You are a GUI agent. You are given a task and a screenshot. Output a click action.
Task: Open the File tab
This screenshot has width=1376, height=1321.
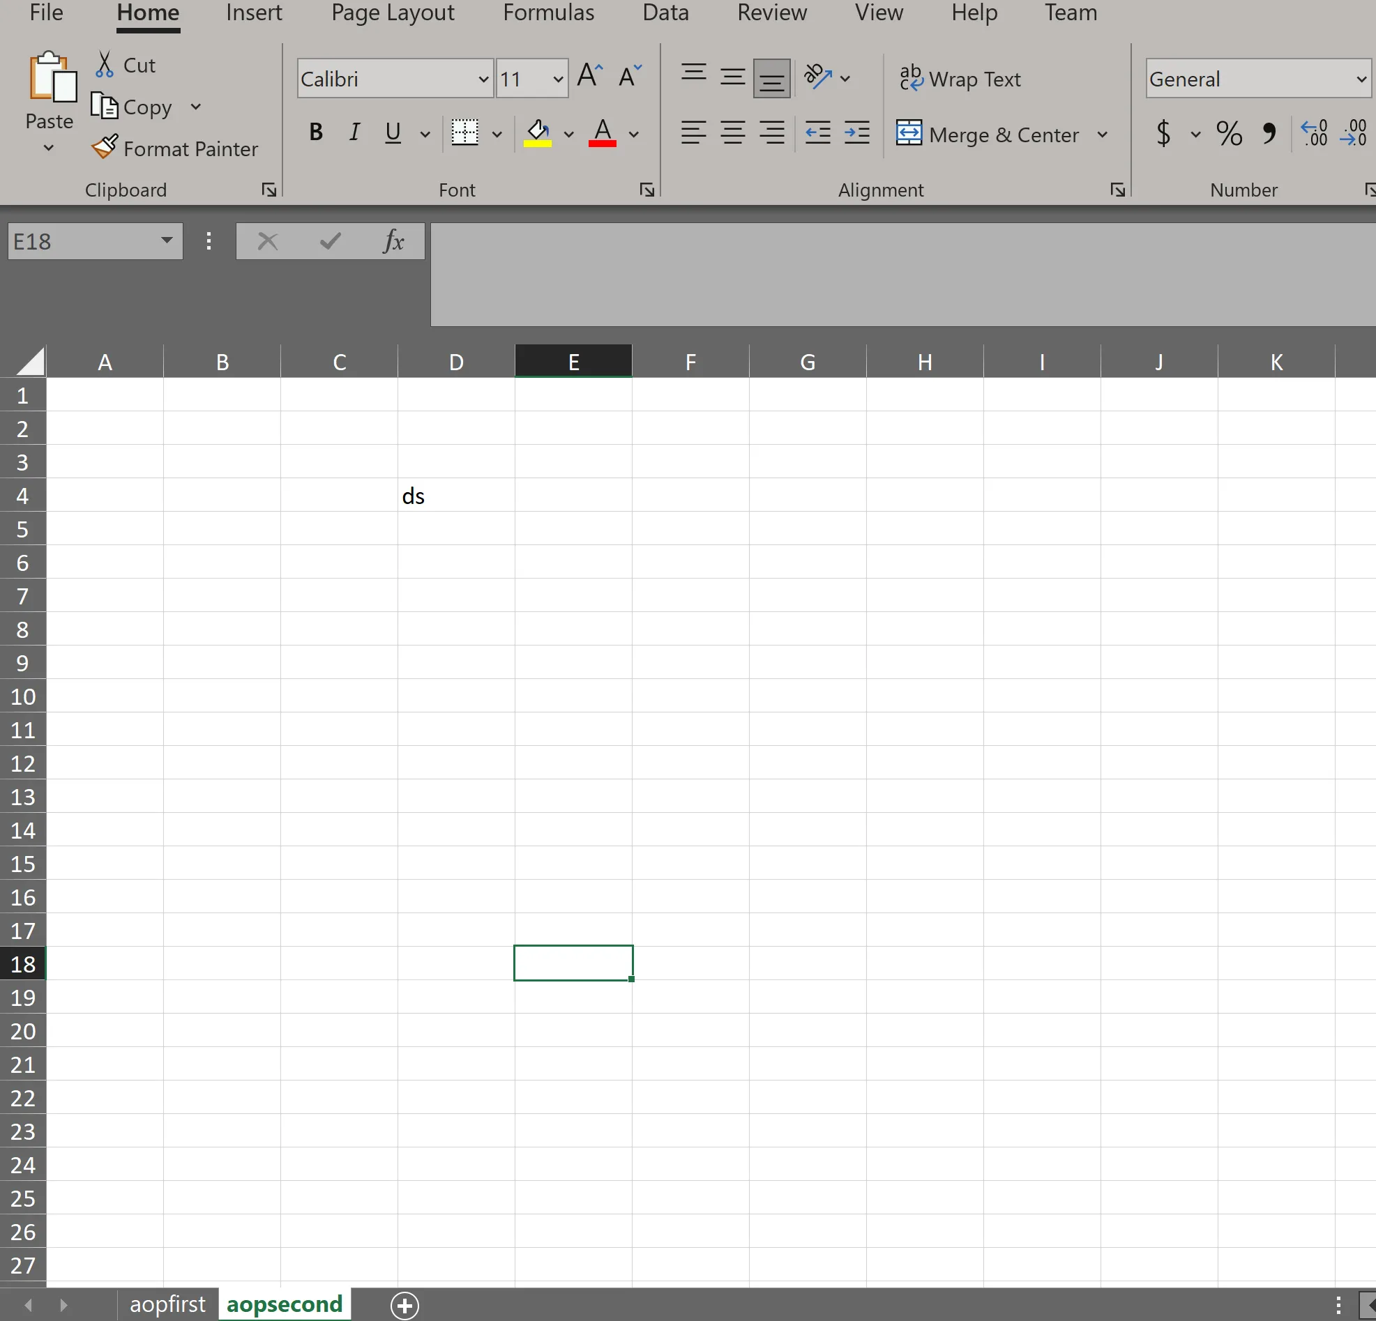(46, 13)
